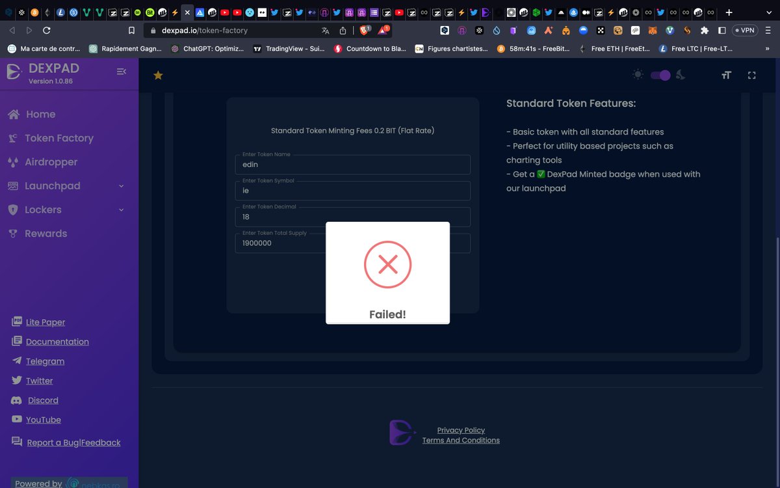Expand the tab search dropdown arrow
Image resolution: width=780 pixels, height=488 pixels.
tap(770, 12)
